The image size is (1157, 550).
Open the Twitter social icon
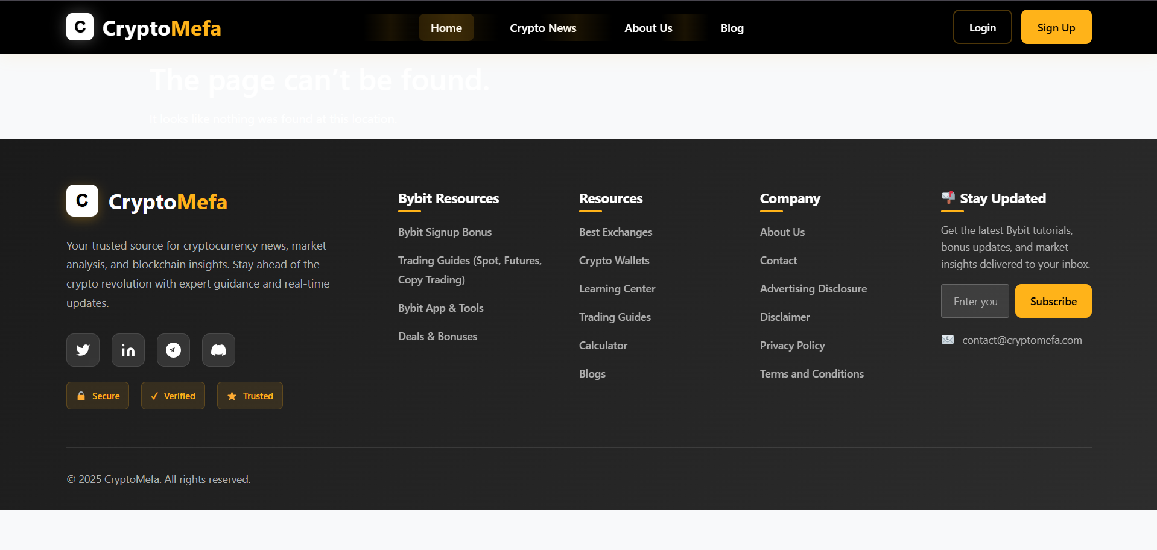83,350
